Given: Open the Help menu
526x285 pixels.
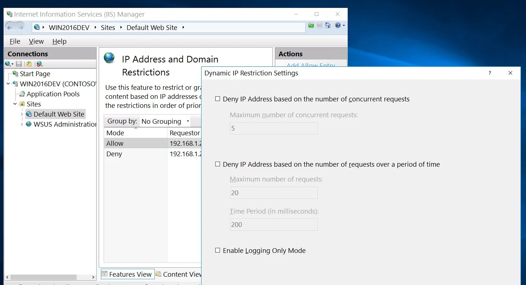Looking at the screenshot, I should pyautogui.click(x=59, y=41).
